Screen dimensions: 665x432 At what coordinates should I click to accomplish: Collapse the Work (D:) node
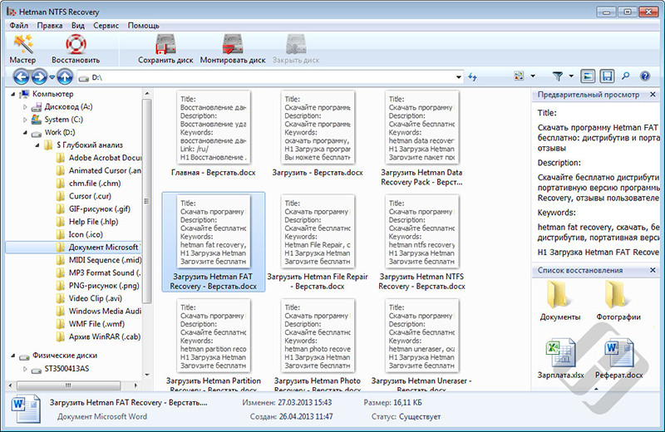tap(25, 133)
